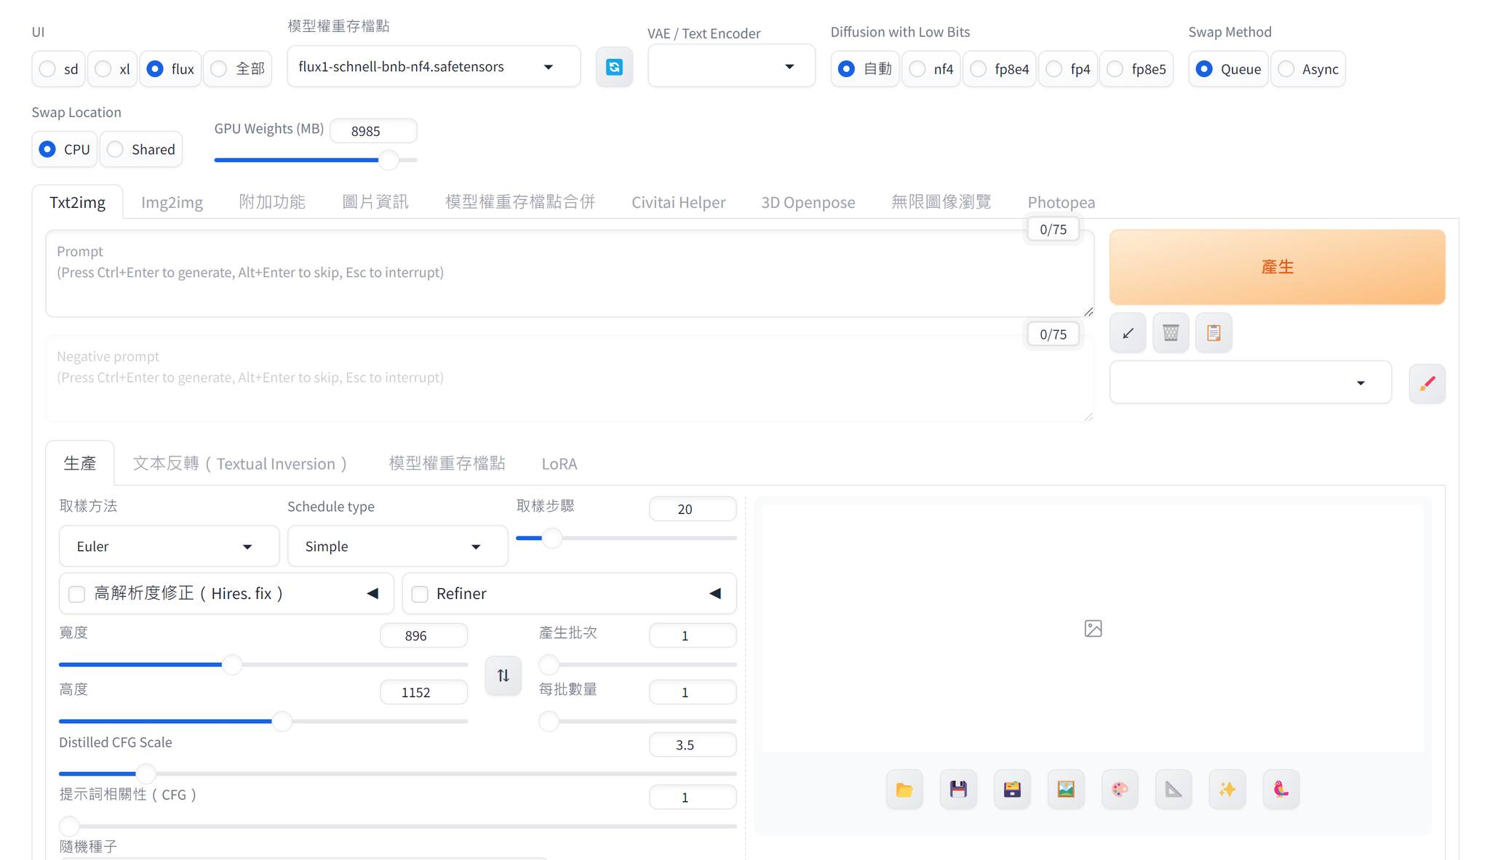The image size is (1490, 860).
Task: Choose fp8e5 low bits option
Action: [1136, 69]
